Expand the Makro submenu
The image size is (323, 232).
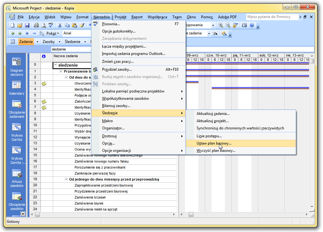[x=139, y=121]
